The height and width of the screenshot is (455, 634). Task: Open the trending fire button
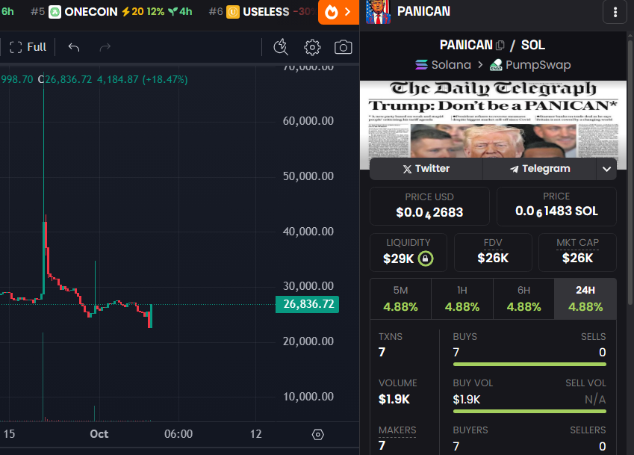point(338,12)
